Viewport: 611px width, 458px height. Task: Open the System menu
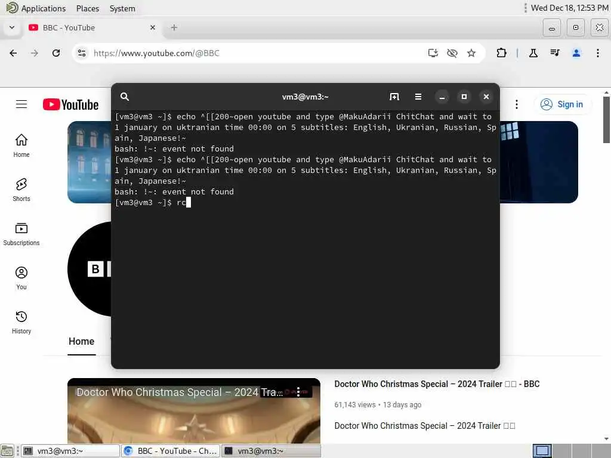pos(122,8)
